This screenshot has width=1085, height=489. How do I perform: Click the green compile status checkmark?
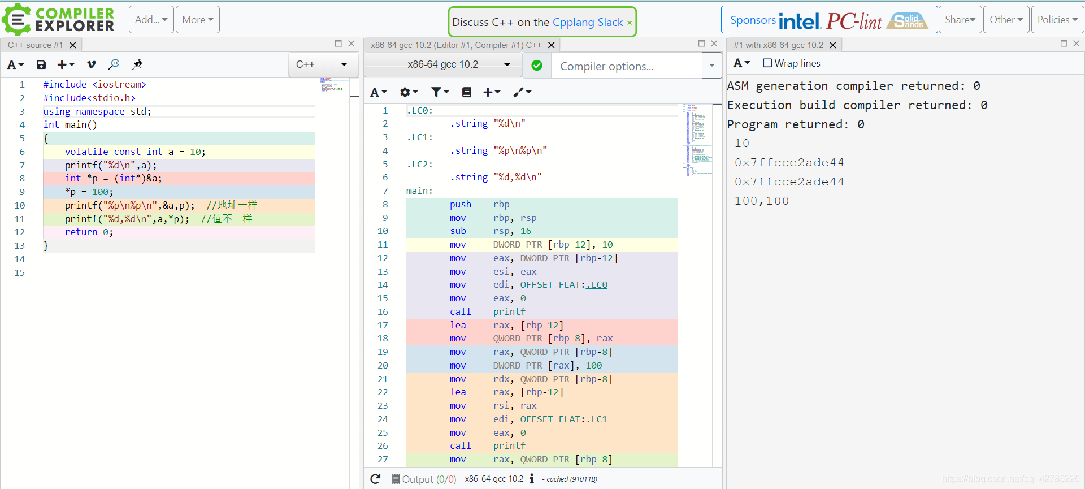pos(537,66)
